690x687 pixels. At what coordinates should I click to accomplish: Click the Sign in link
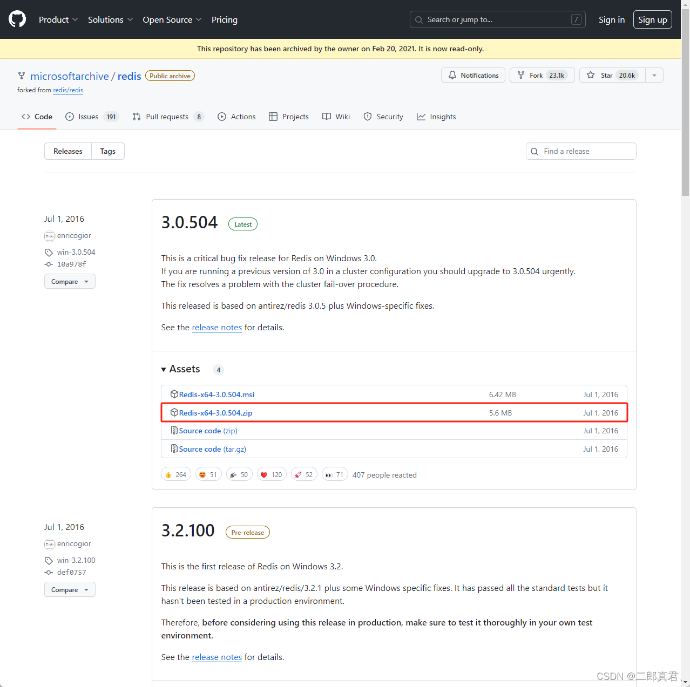612,19
